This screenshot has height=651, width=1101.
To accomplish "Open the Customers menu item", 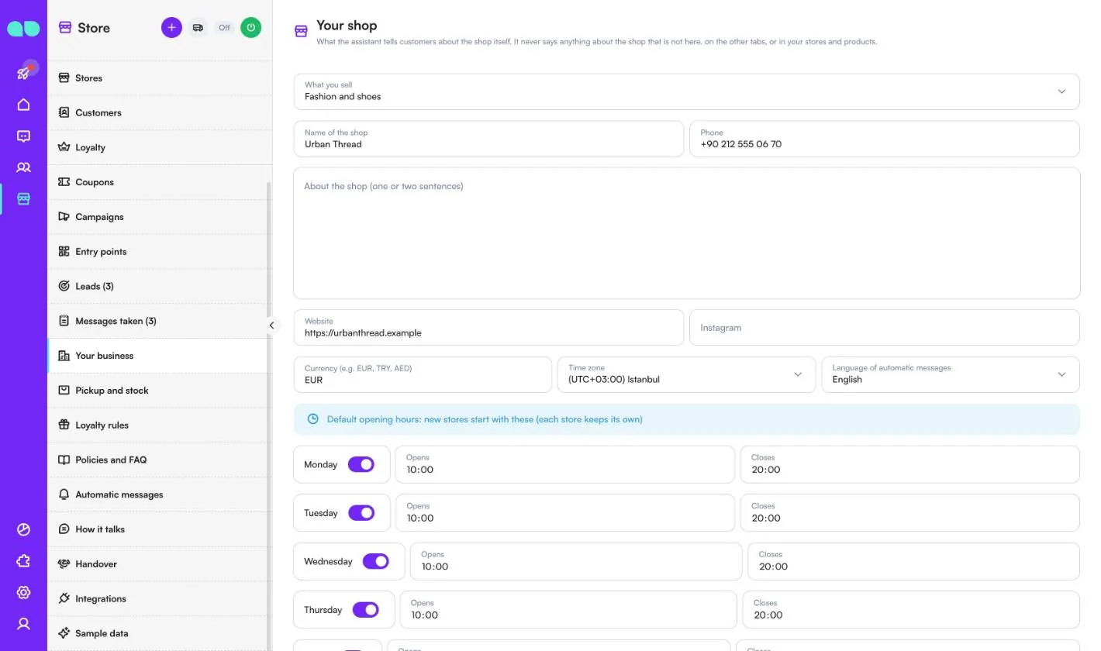I will click(x=160, y=112).
